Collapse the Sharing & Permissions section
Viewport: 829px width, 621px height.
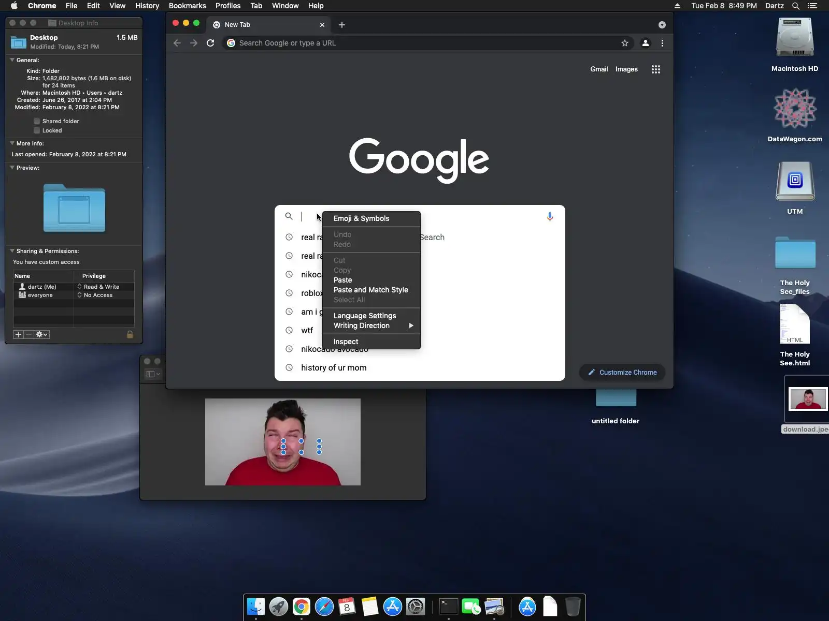(x=12, y=251)
